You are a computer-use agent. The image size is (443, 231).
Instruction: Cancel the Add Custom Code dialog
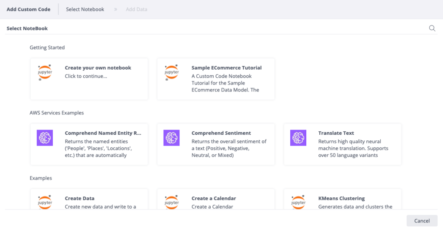422,221
